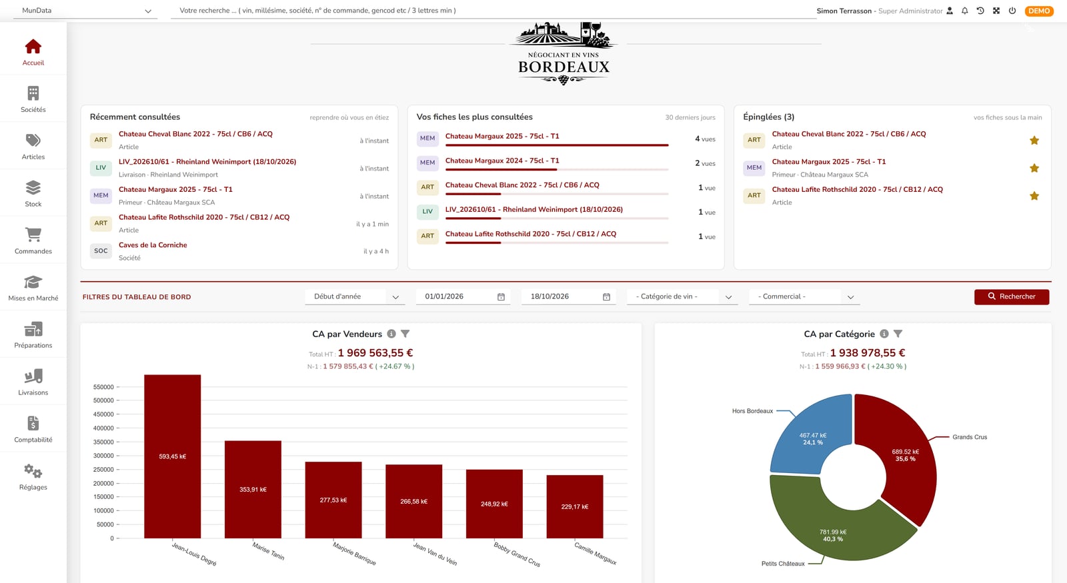
Task: Open Mises en Marché section
Action: 33,288
